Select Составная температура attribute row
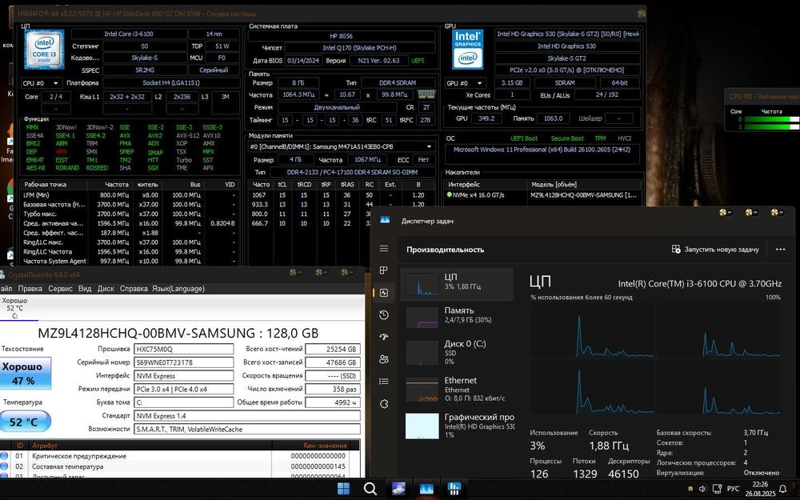Screen dimensions: 800x500 click(x=179, y=466)
